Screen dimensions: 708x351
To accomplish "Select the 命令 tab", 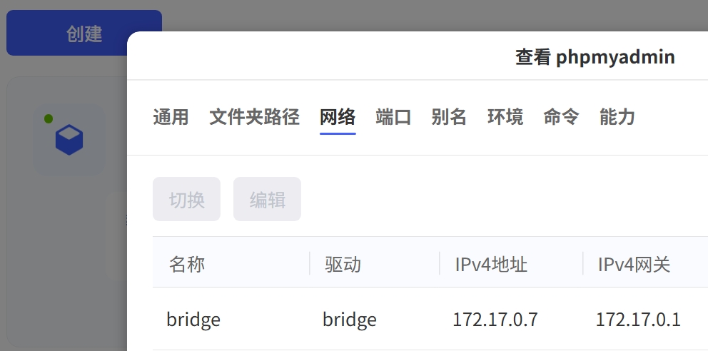I will [561, 117].
